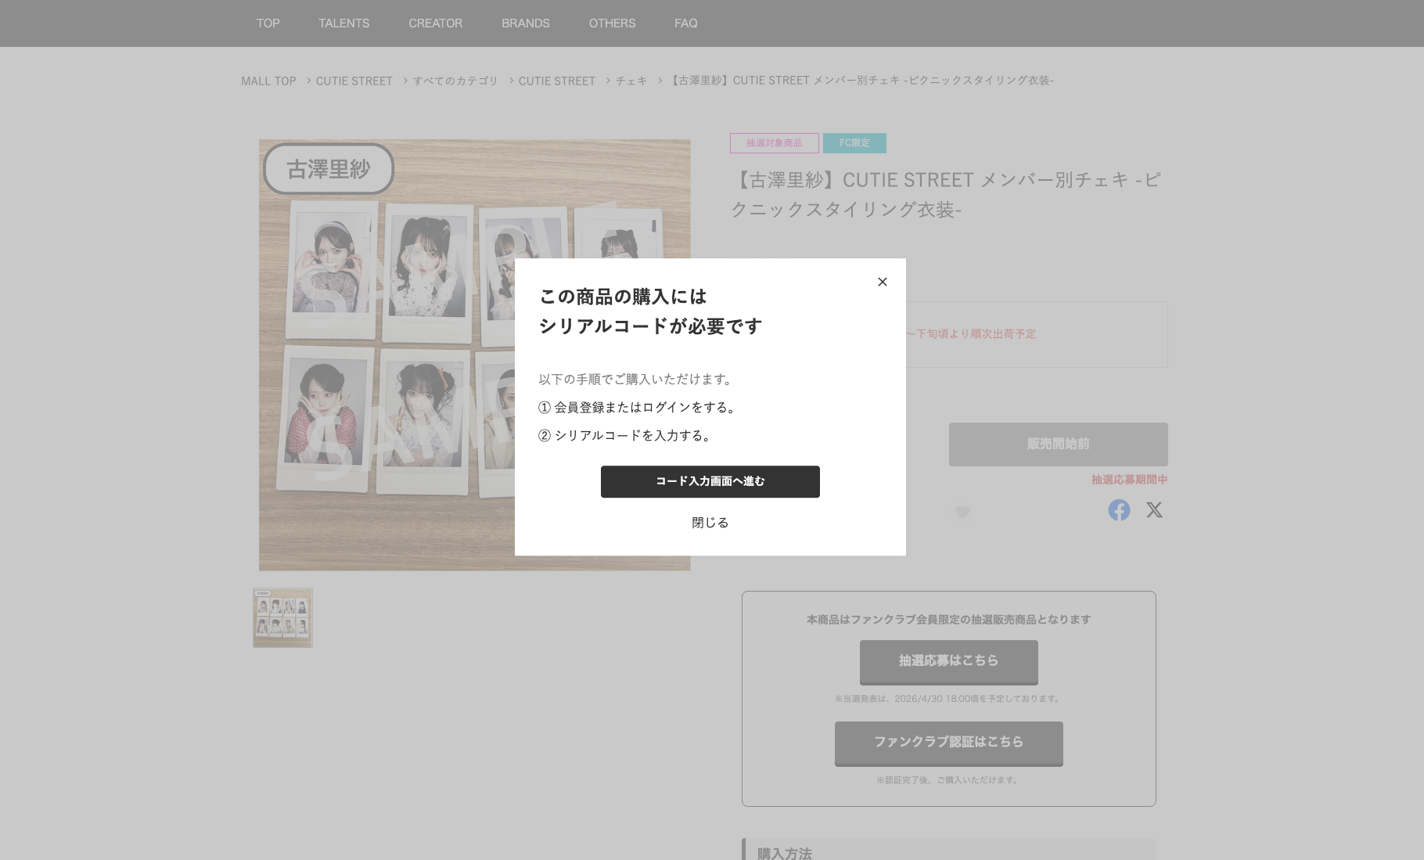1424x860 pixels.
Task: Go to MALL TOP breadcrumb
Action: coord(268,81)
